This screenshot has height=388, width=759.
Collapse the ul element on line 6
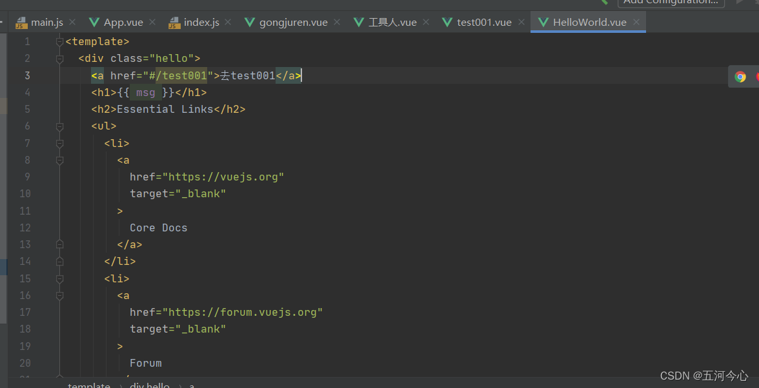pos(59,126)
